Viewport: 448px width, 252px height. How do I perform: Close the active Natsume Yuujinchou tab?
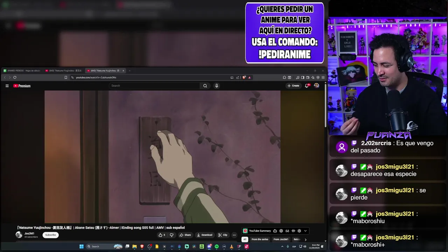pyautogui.click(x=123, y=71)
